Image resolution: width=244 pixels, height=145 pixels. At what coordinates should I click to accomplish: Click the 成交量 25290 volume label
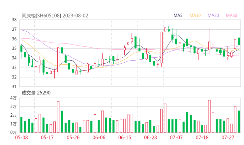coord(36,93)
